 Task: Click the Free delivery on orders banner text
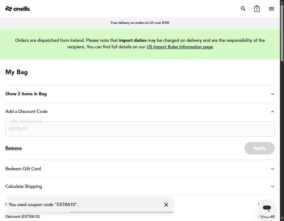tap(140, 23)
